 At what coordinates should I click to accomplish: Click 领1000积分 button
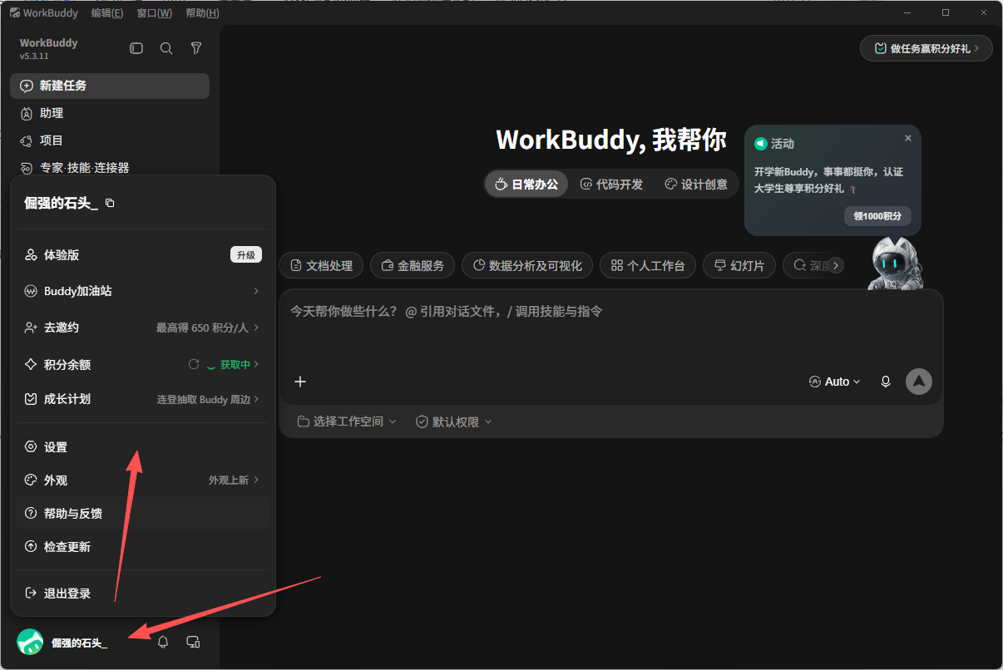tap(877, 216)
